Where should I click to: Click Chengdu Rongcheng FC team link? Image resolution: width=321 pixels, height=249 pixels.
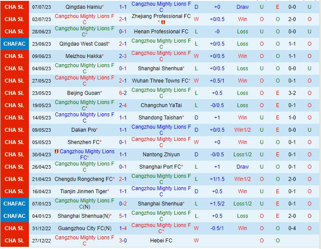[83, 179]
